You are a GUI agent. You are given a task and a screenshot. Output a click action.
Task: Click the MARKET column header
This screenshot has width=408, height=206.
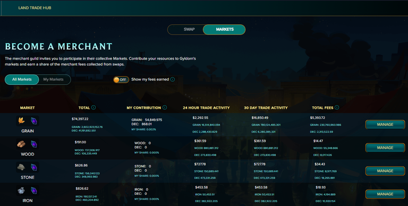pyautogui.click(x=27, y=108)
